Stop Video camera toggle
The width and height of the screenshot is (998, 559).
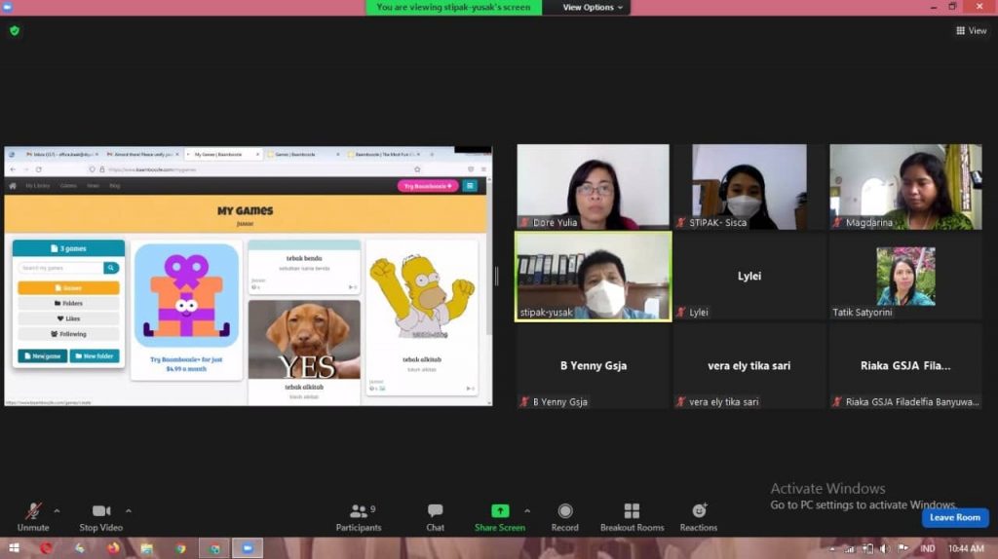coord(100,517)
